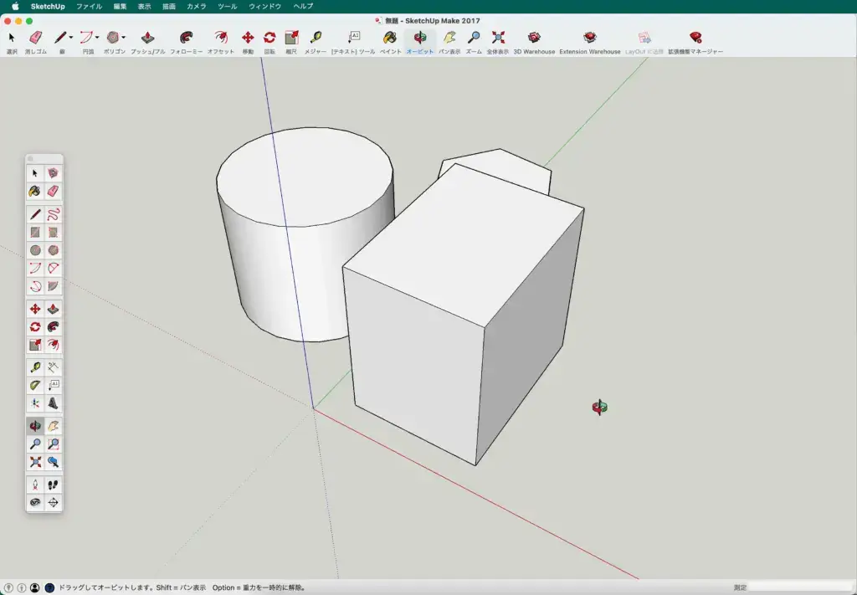Select the Move tool in floating palette
This screenshot has height=595, width=857.
(x=35, y=310)
